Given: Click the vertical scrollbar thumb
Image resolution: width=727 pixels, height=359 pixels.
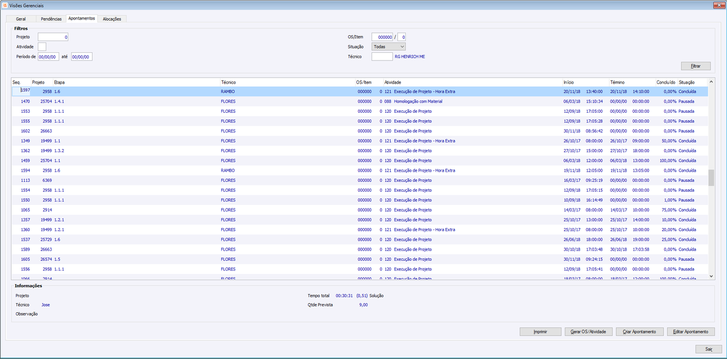Looking at the screenshot, I should coord(711,178).
